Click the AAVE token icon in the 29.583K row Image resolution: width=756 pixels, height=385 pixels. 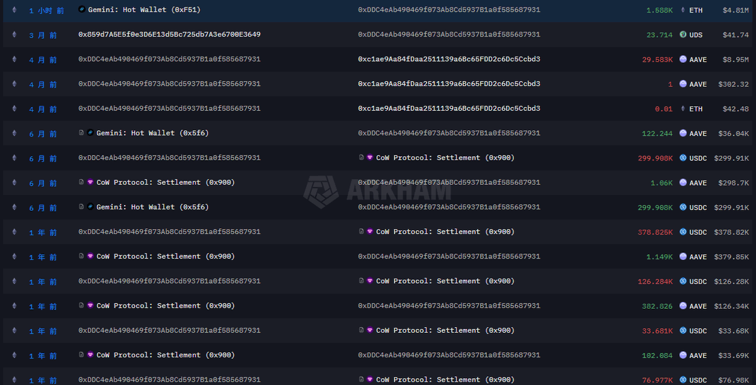[x=683, y=59]
